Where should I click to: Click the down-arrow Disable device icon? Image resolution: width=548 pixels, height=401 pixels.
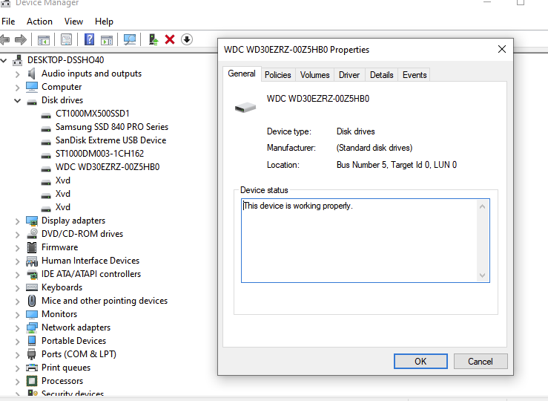coord(187,39)
